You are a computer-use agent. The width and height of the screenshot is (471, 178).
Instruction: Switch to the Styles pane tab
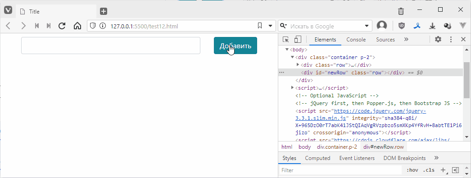click(x=289, y=158)
